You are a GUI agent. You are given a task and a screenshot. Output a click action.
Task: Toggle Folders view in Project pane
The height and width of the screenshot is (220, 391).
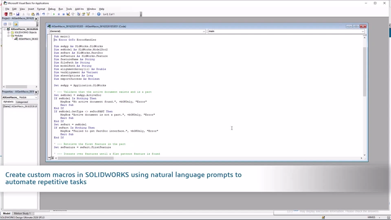point(15,24)
